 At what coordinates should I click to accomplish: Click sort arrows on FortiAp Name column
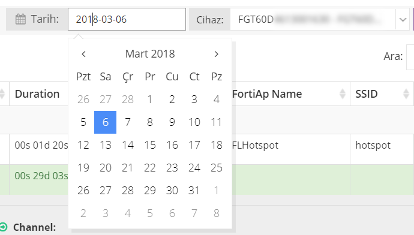point(343,94)
